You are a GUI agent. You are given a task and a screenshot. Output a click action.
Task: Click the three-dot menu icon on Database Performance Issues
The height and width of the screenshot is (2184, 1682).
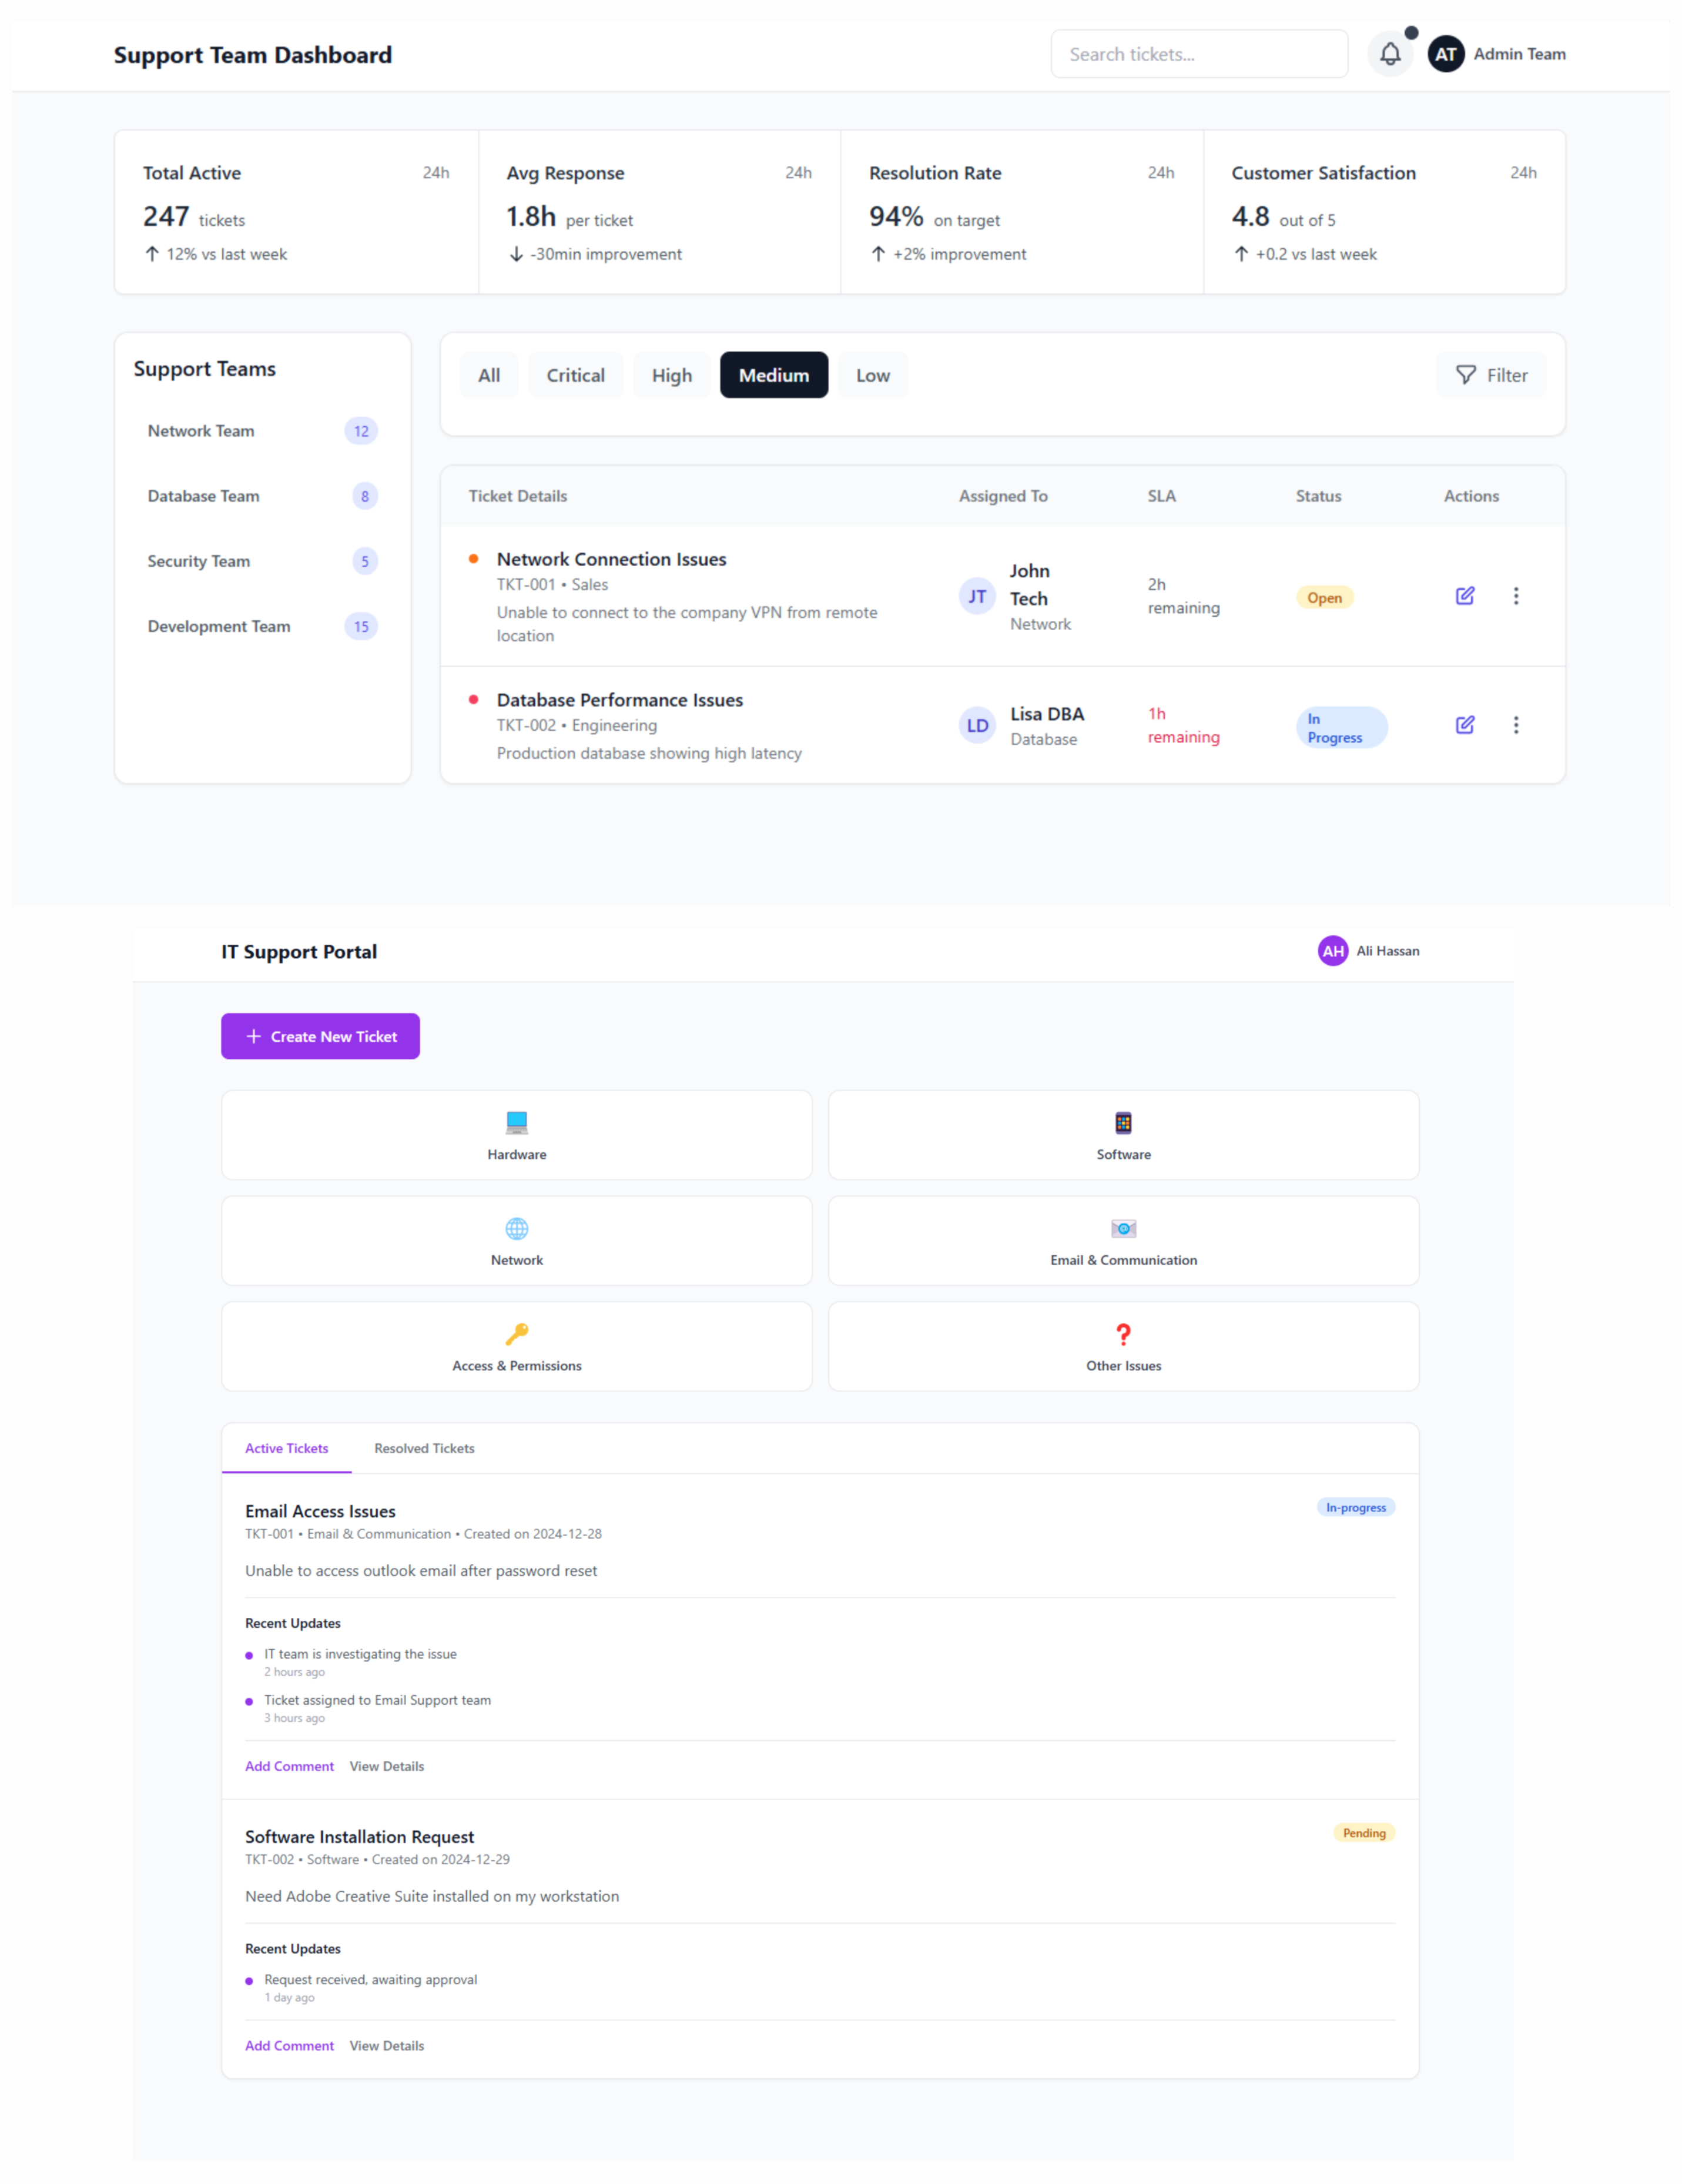tap(1516, 724)
